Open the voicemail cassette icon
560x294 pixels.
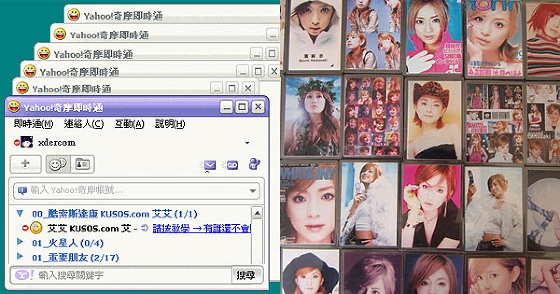click(232, 164)
